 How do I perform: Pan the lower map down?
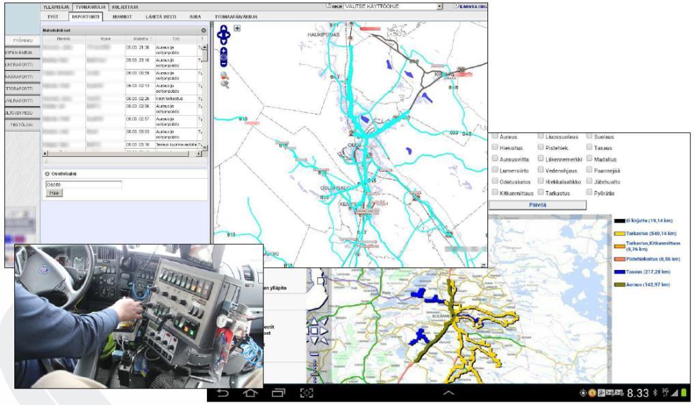pos(314,340)
